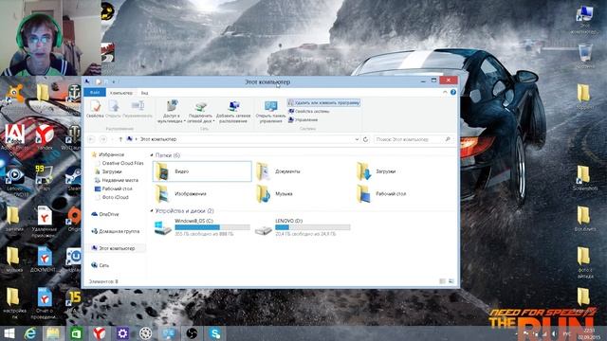Click the Recycle Bin desktop icon
607x341 pixels.
(585, 56)
